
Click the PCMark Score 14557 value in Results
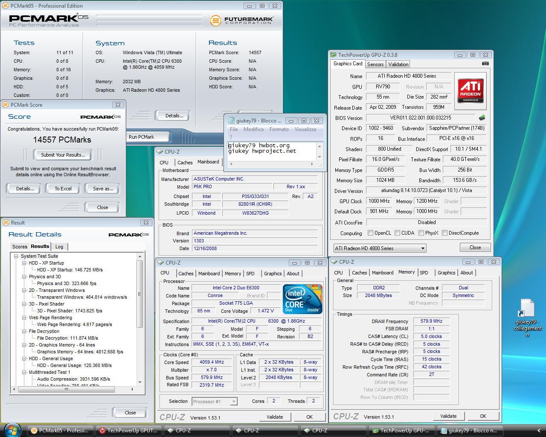pyautogui.click(x=255, y=52)
